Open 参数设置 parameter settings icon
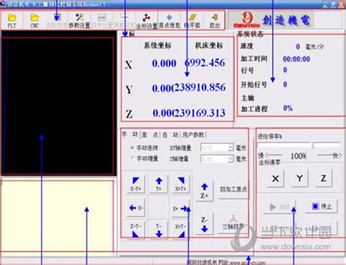This screenshot has height=265, width=346. (80, 20)
